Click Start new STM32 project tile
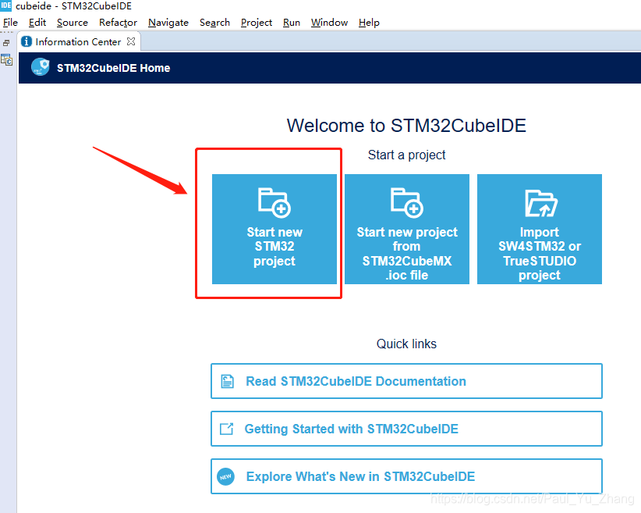Viewport: 641px width, 513px height. tap(274, 229)
